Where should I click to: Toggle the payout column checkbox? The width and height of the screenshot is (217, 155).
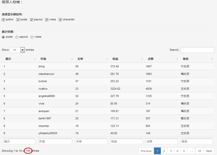point(32,20)
